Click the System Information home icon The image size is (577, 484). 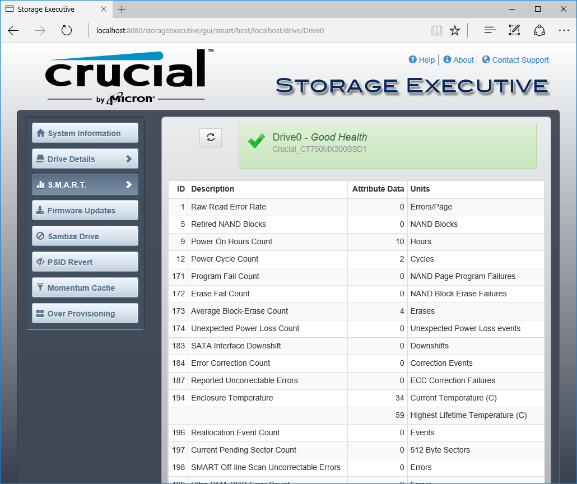coord(41,133)
